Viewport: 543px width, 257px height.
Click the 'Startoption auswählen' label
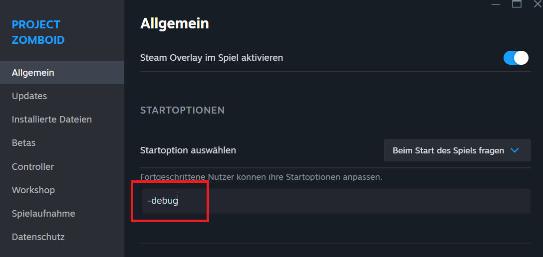(188, 150)
